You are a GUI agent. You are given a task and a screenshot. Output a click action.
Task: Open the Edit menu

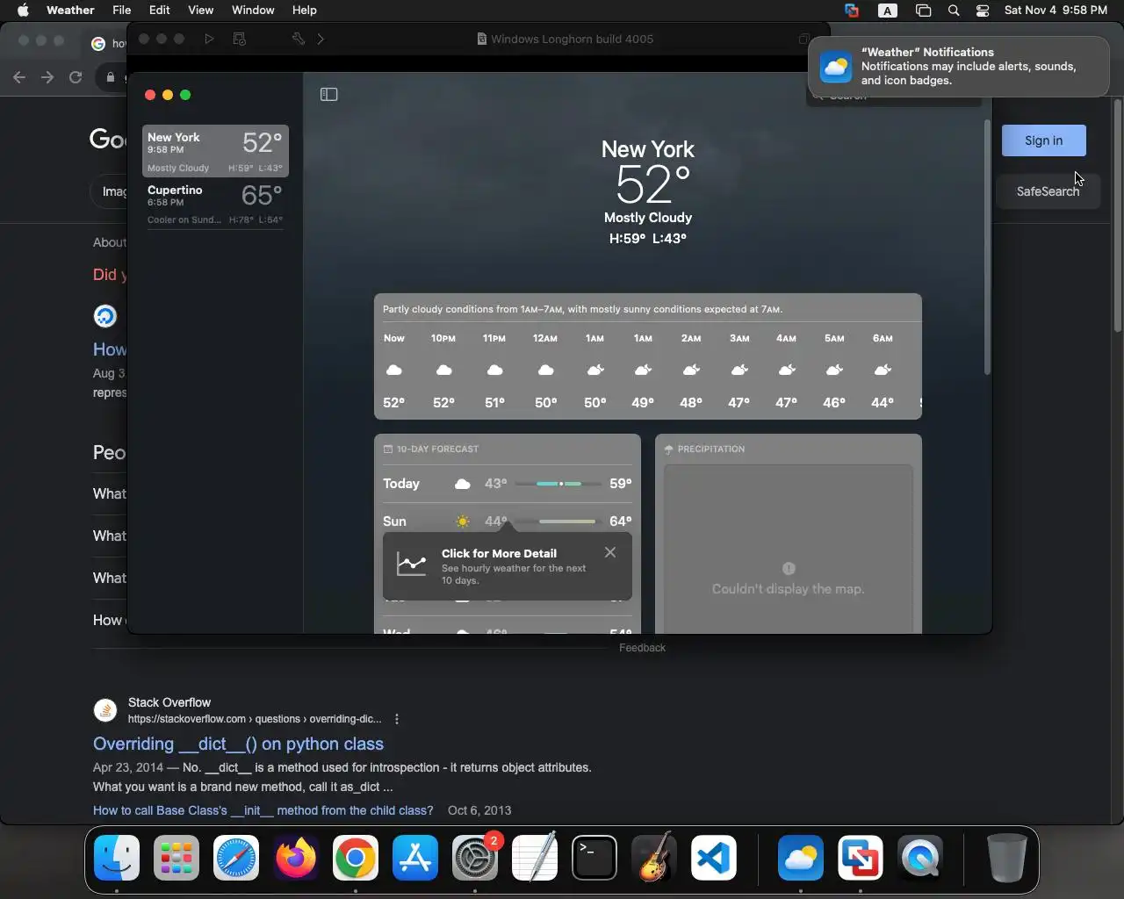click(x=160, y=11)
